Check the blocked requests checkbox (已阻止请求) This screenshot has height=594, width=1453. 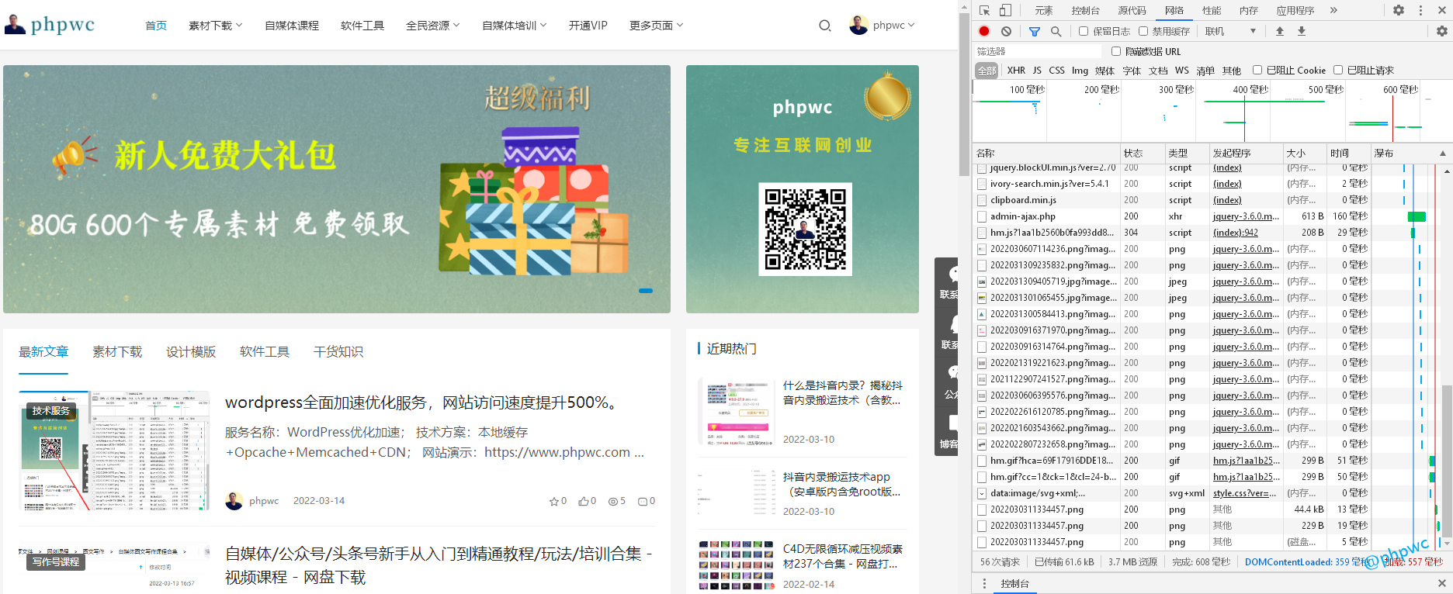1338,70
